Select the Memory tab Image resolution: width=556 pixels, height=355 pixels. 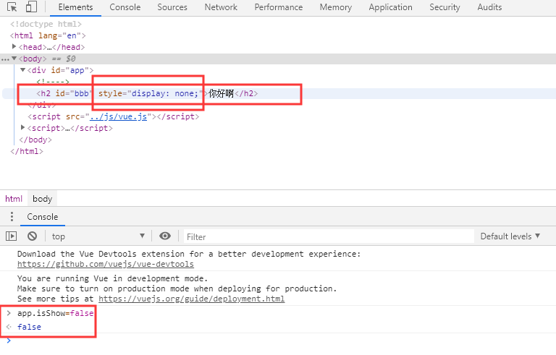point(336,7)
